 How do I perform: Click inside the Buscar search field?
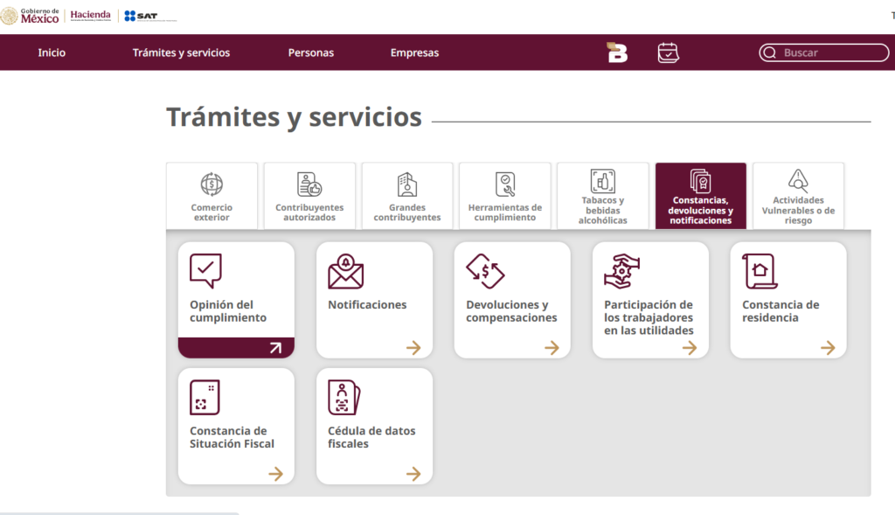822,52
